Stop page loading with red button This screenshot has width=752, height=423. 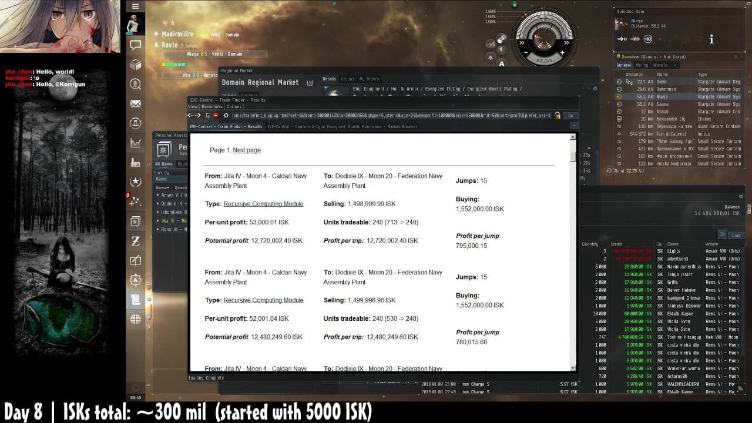click(x=216, y=116)
